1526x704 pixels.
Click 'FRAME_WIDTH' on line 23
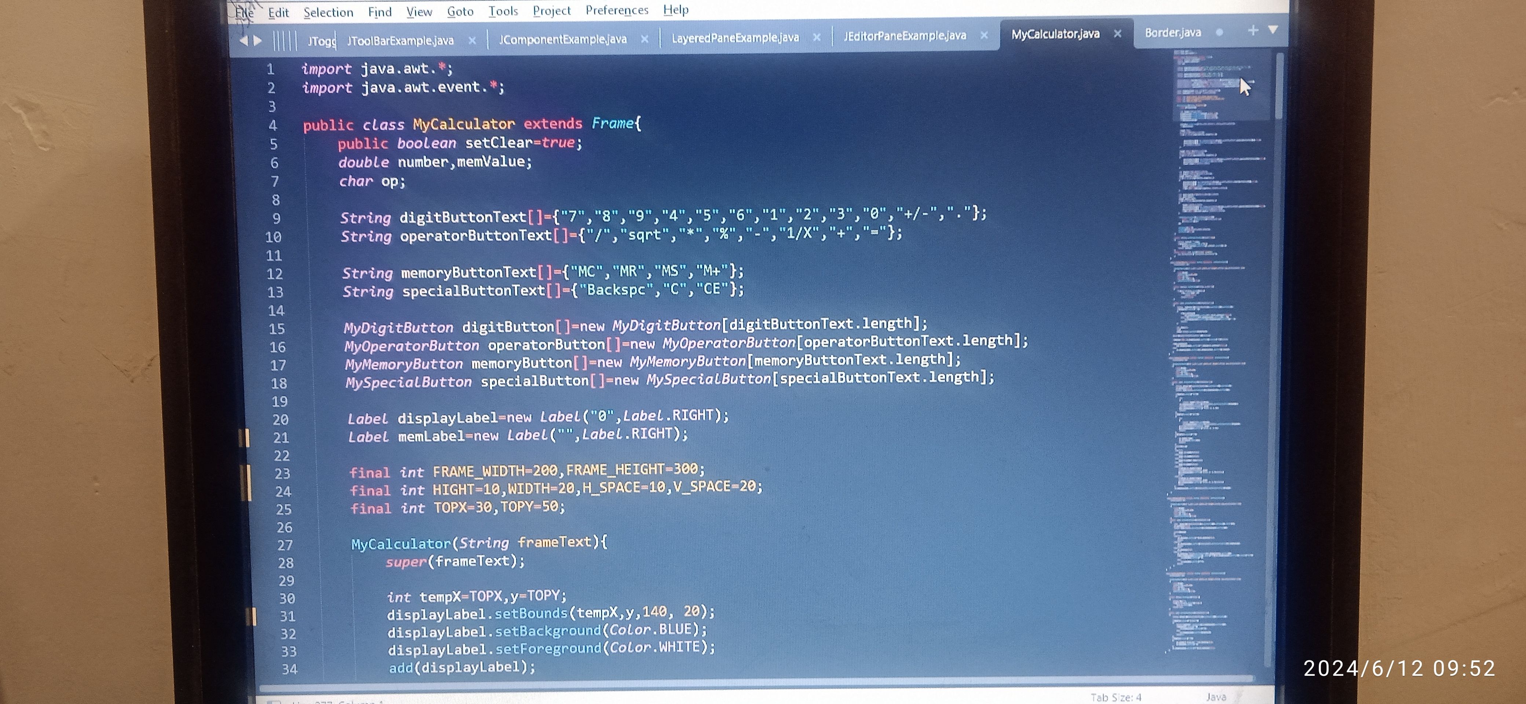coord(478,471)
